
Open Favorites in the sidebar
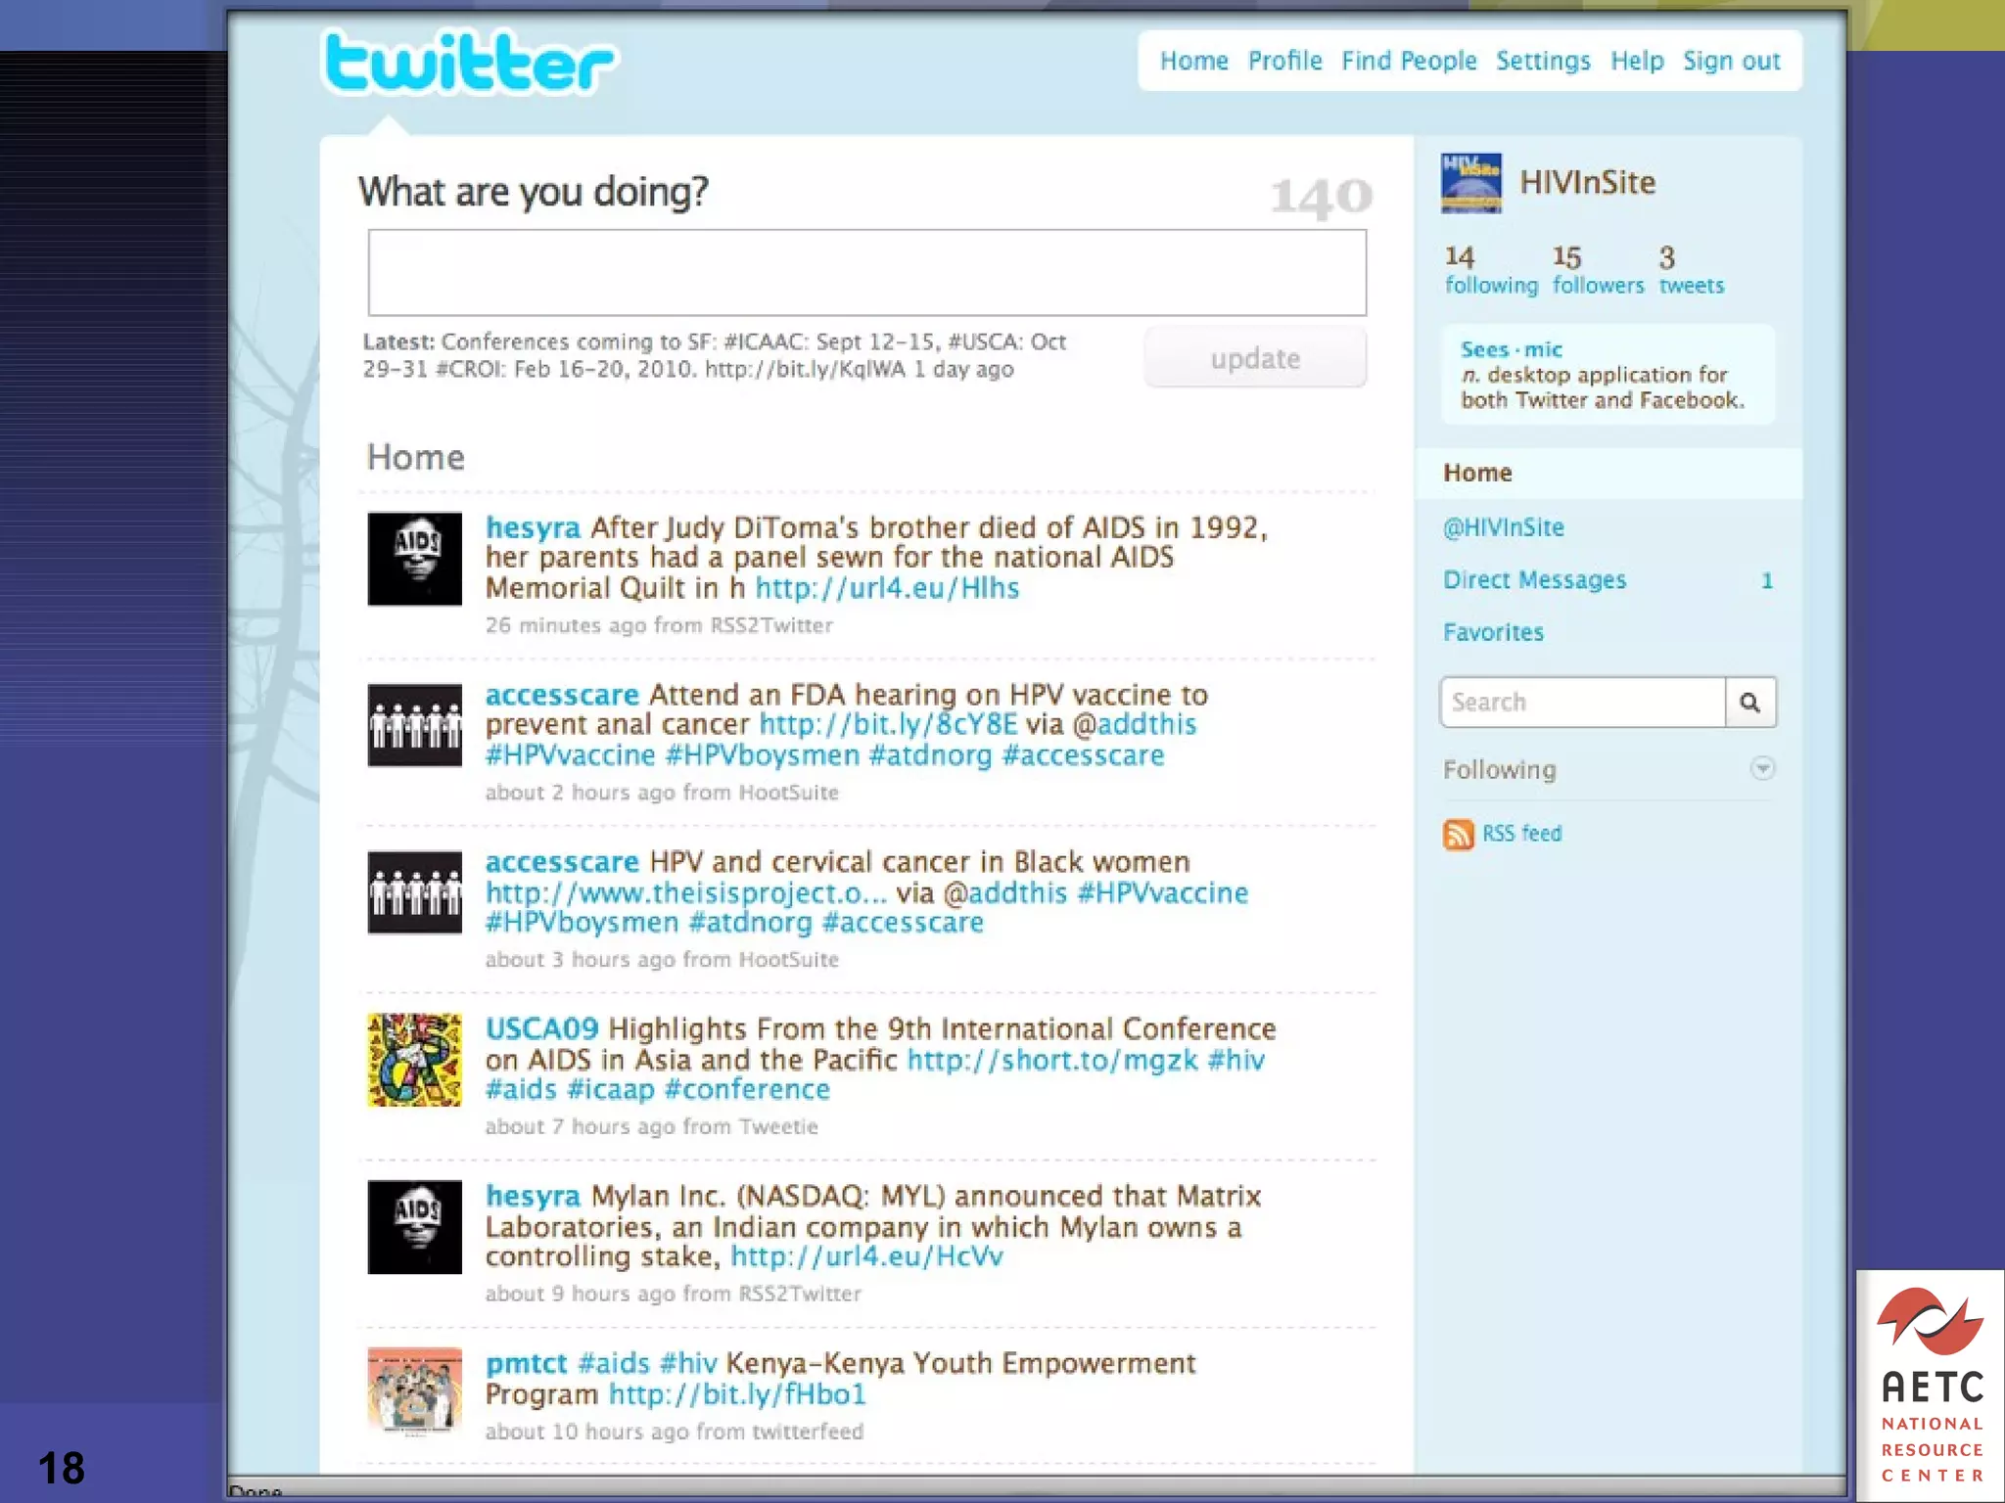point(1493,633)
